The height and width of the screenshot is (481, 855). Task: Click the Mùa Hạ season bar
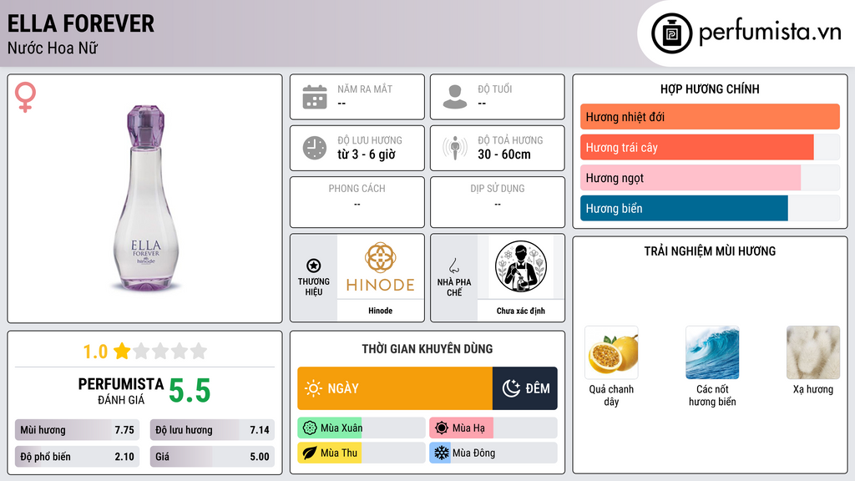point(493,428)
